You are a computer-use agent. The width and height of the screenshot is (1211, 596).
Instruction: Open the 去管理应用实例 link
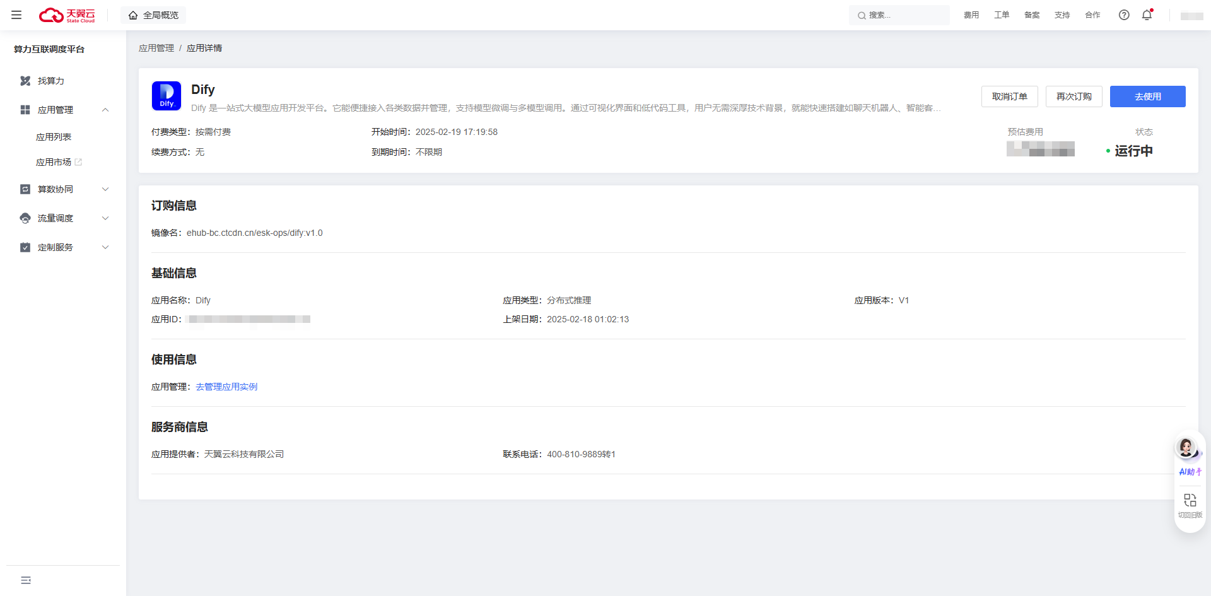226,387
